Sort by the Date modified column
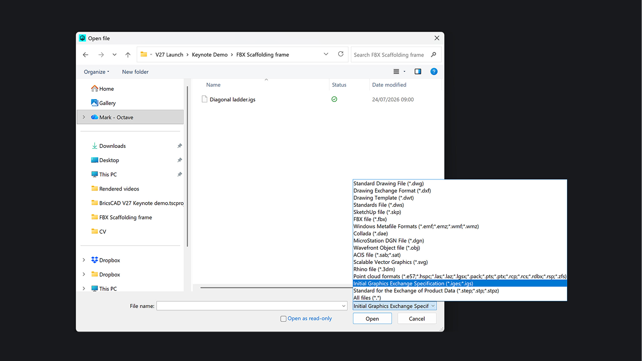Image resolution: width=642 pixels, height=361 pixels. 389,85
